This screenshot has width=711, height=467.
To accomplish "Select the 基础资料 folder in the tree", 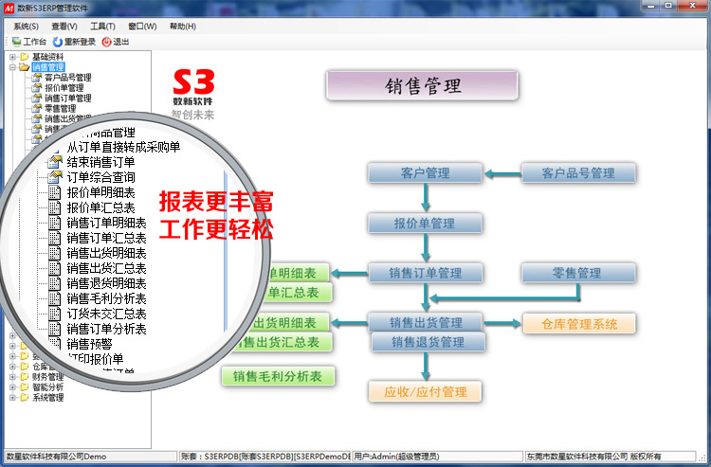I will coord(47,57).
